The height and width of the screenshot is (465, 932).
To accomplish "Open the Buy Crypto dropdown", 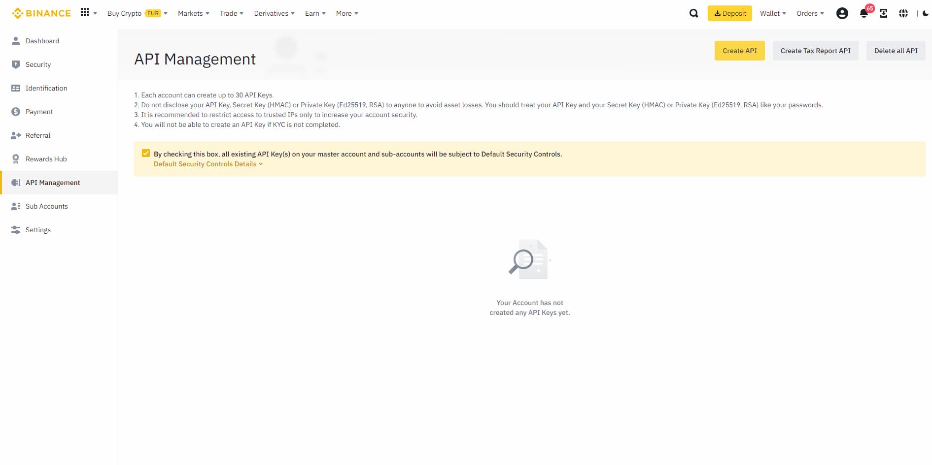I will [138, 13].
